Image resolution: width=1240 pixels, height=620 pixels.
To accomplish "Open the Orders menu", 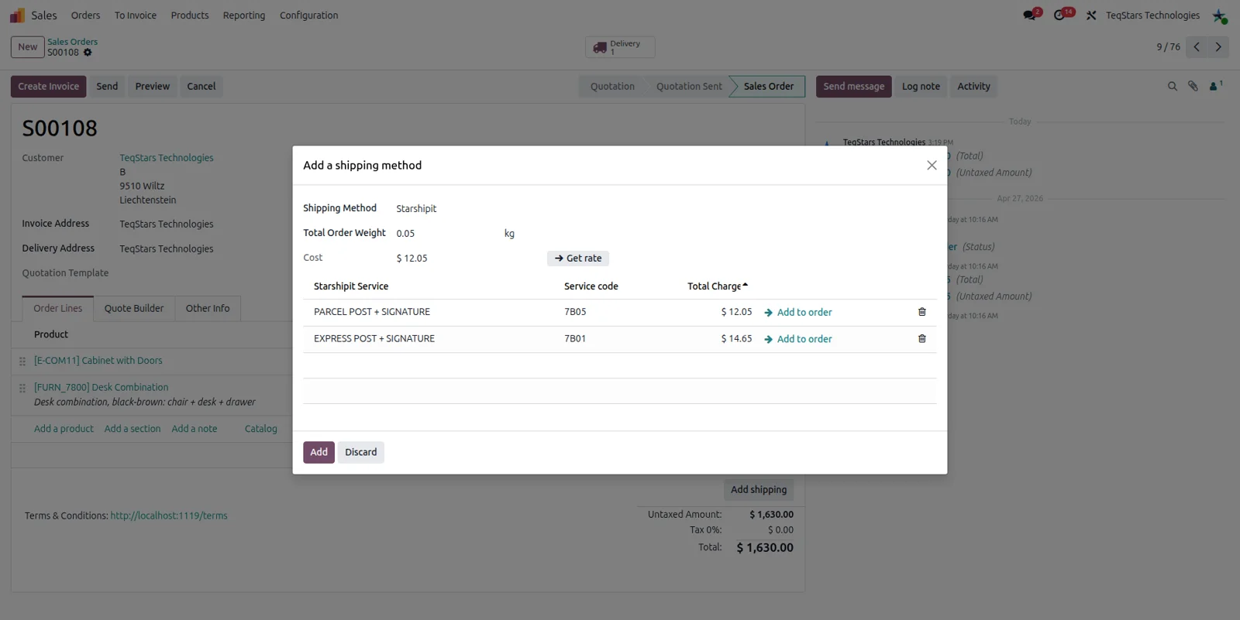I will click(85, 15).
